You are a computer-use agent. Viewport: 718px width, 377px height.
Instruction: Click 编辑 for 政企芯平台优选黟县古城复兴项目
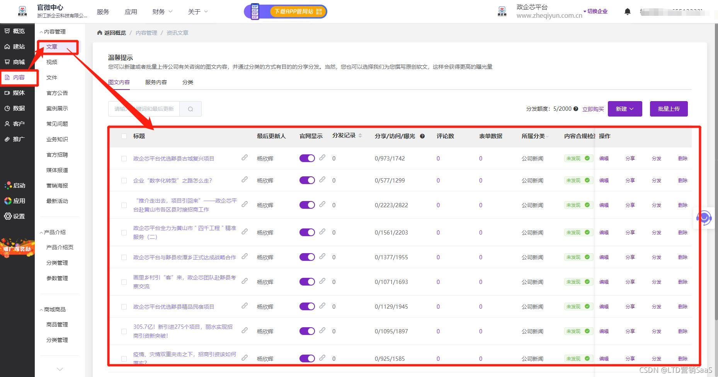604,159
